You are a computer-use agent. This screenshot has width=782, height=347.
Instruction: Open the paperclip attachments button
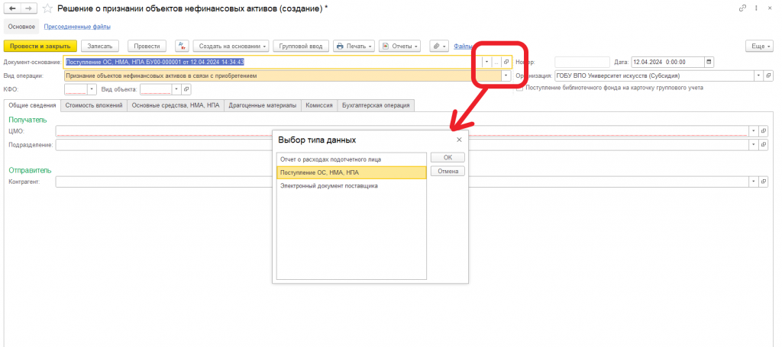coord(439,46)
